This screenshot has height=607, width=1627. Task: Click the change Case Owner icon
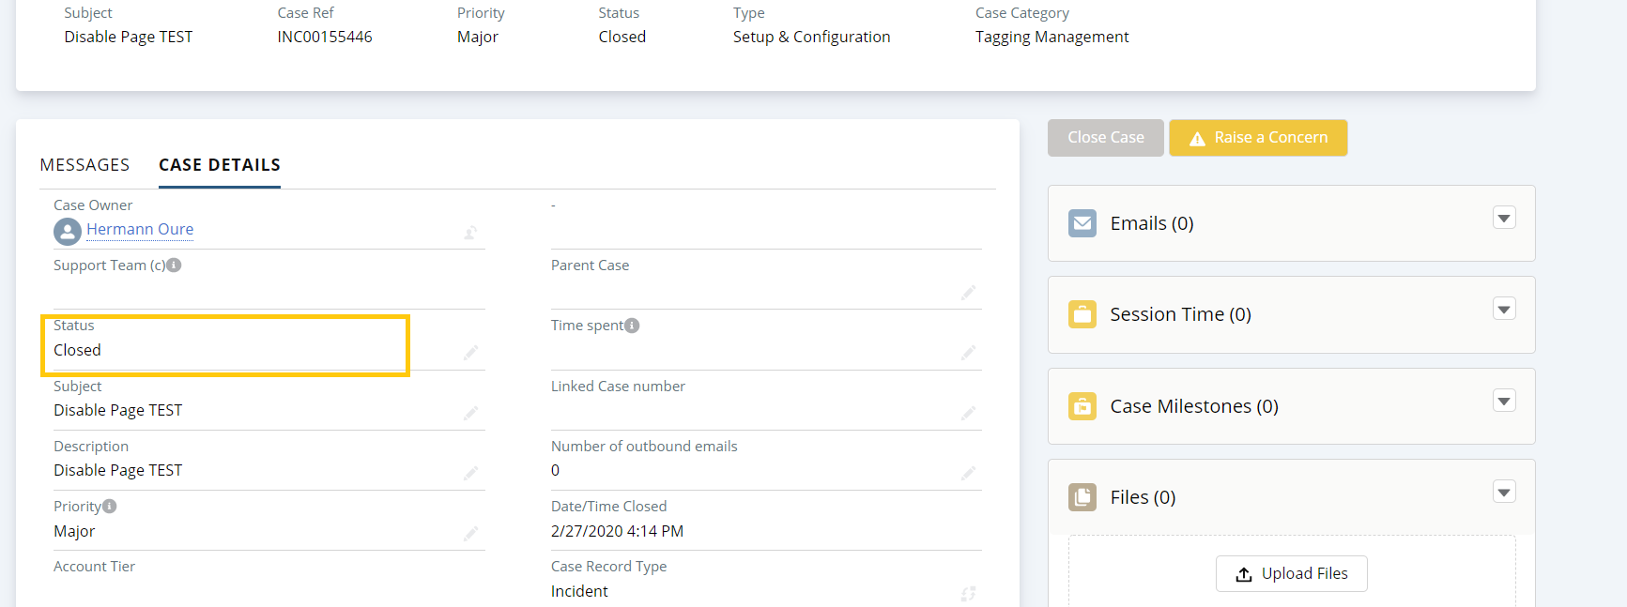(470, 233)
